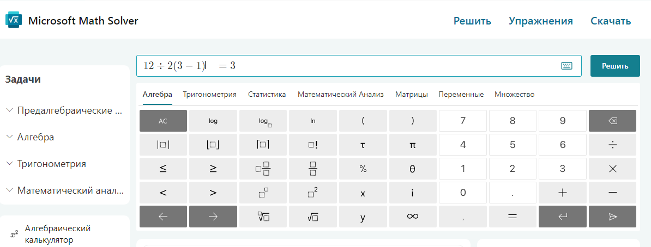The image size is (651, 247).
Task: Toggle the on-screen keyboard icon
Action: [566, 66]
